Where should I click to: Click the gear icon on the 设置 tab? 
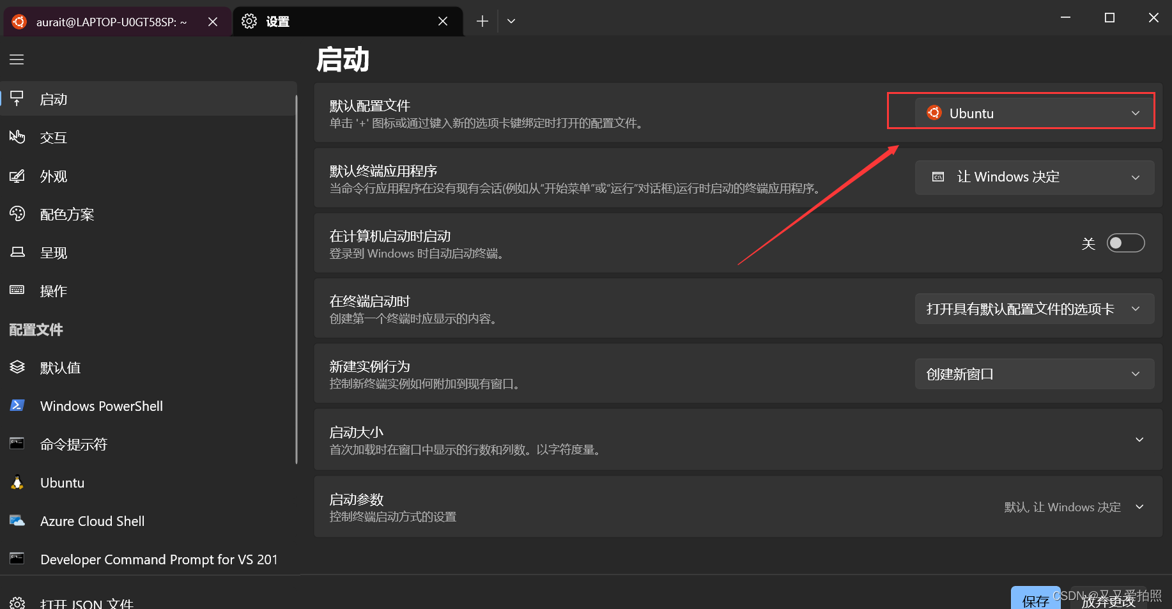pyautogui.click(x=249, y=21)
